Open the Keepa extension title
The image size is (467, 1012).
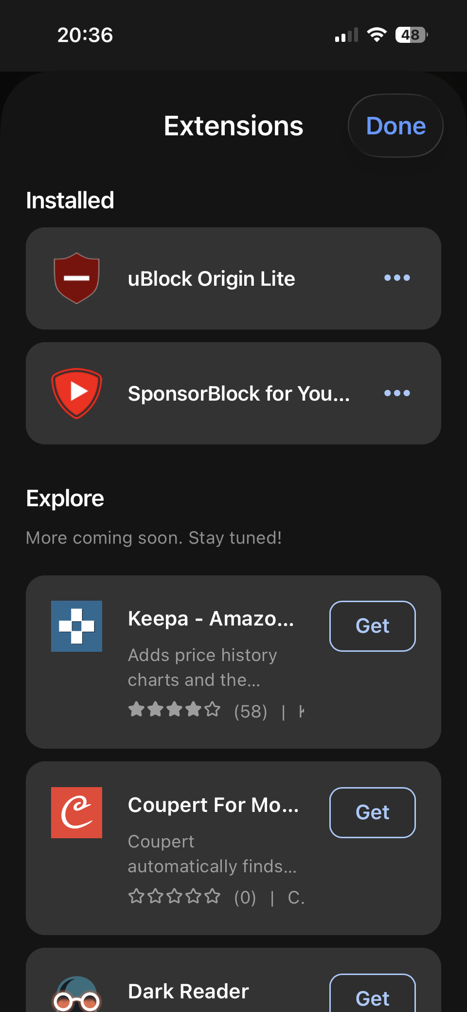click(211, 619)
